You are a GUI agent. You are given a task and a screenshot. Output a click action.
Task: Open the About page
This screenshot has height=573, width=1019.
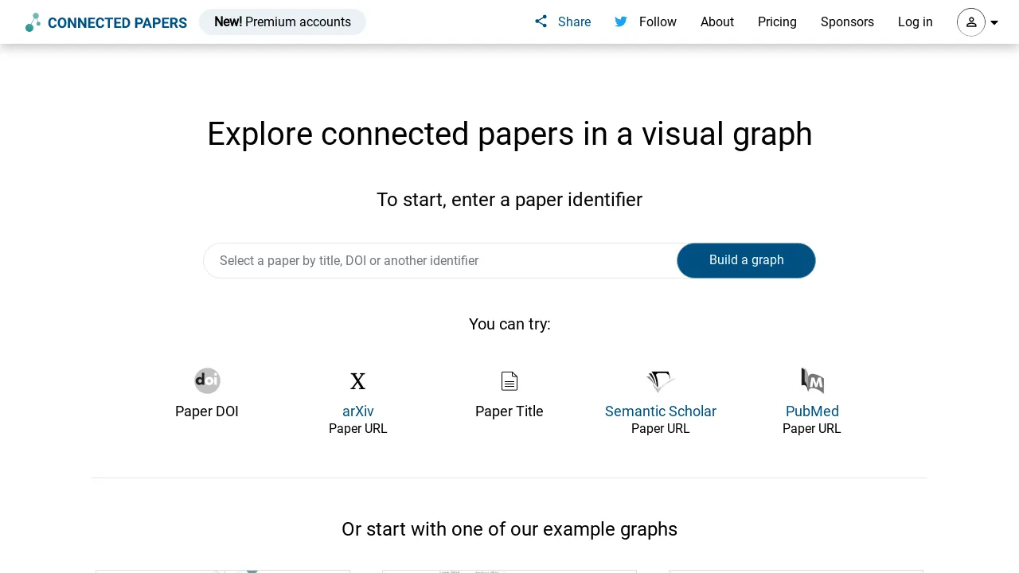[716, 21]
